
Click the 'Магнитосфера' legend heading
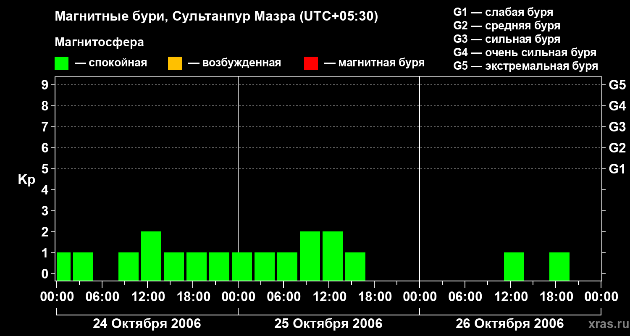pyautogui.click(x=99, y=42)
